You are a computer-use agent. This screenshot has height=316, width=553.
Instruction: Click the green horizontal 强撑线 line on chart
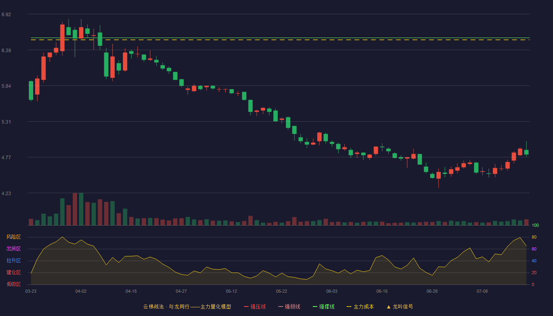(280, 38)
